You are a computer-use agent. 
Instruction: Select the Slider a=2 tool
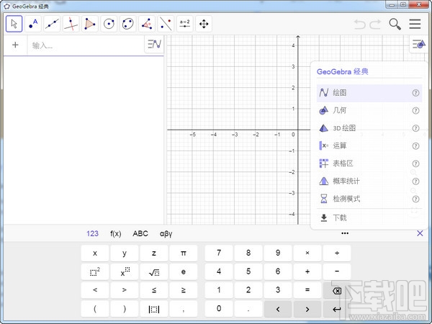point(185,24)
